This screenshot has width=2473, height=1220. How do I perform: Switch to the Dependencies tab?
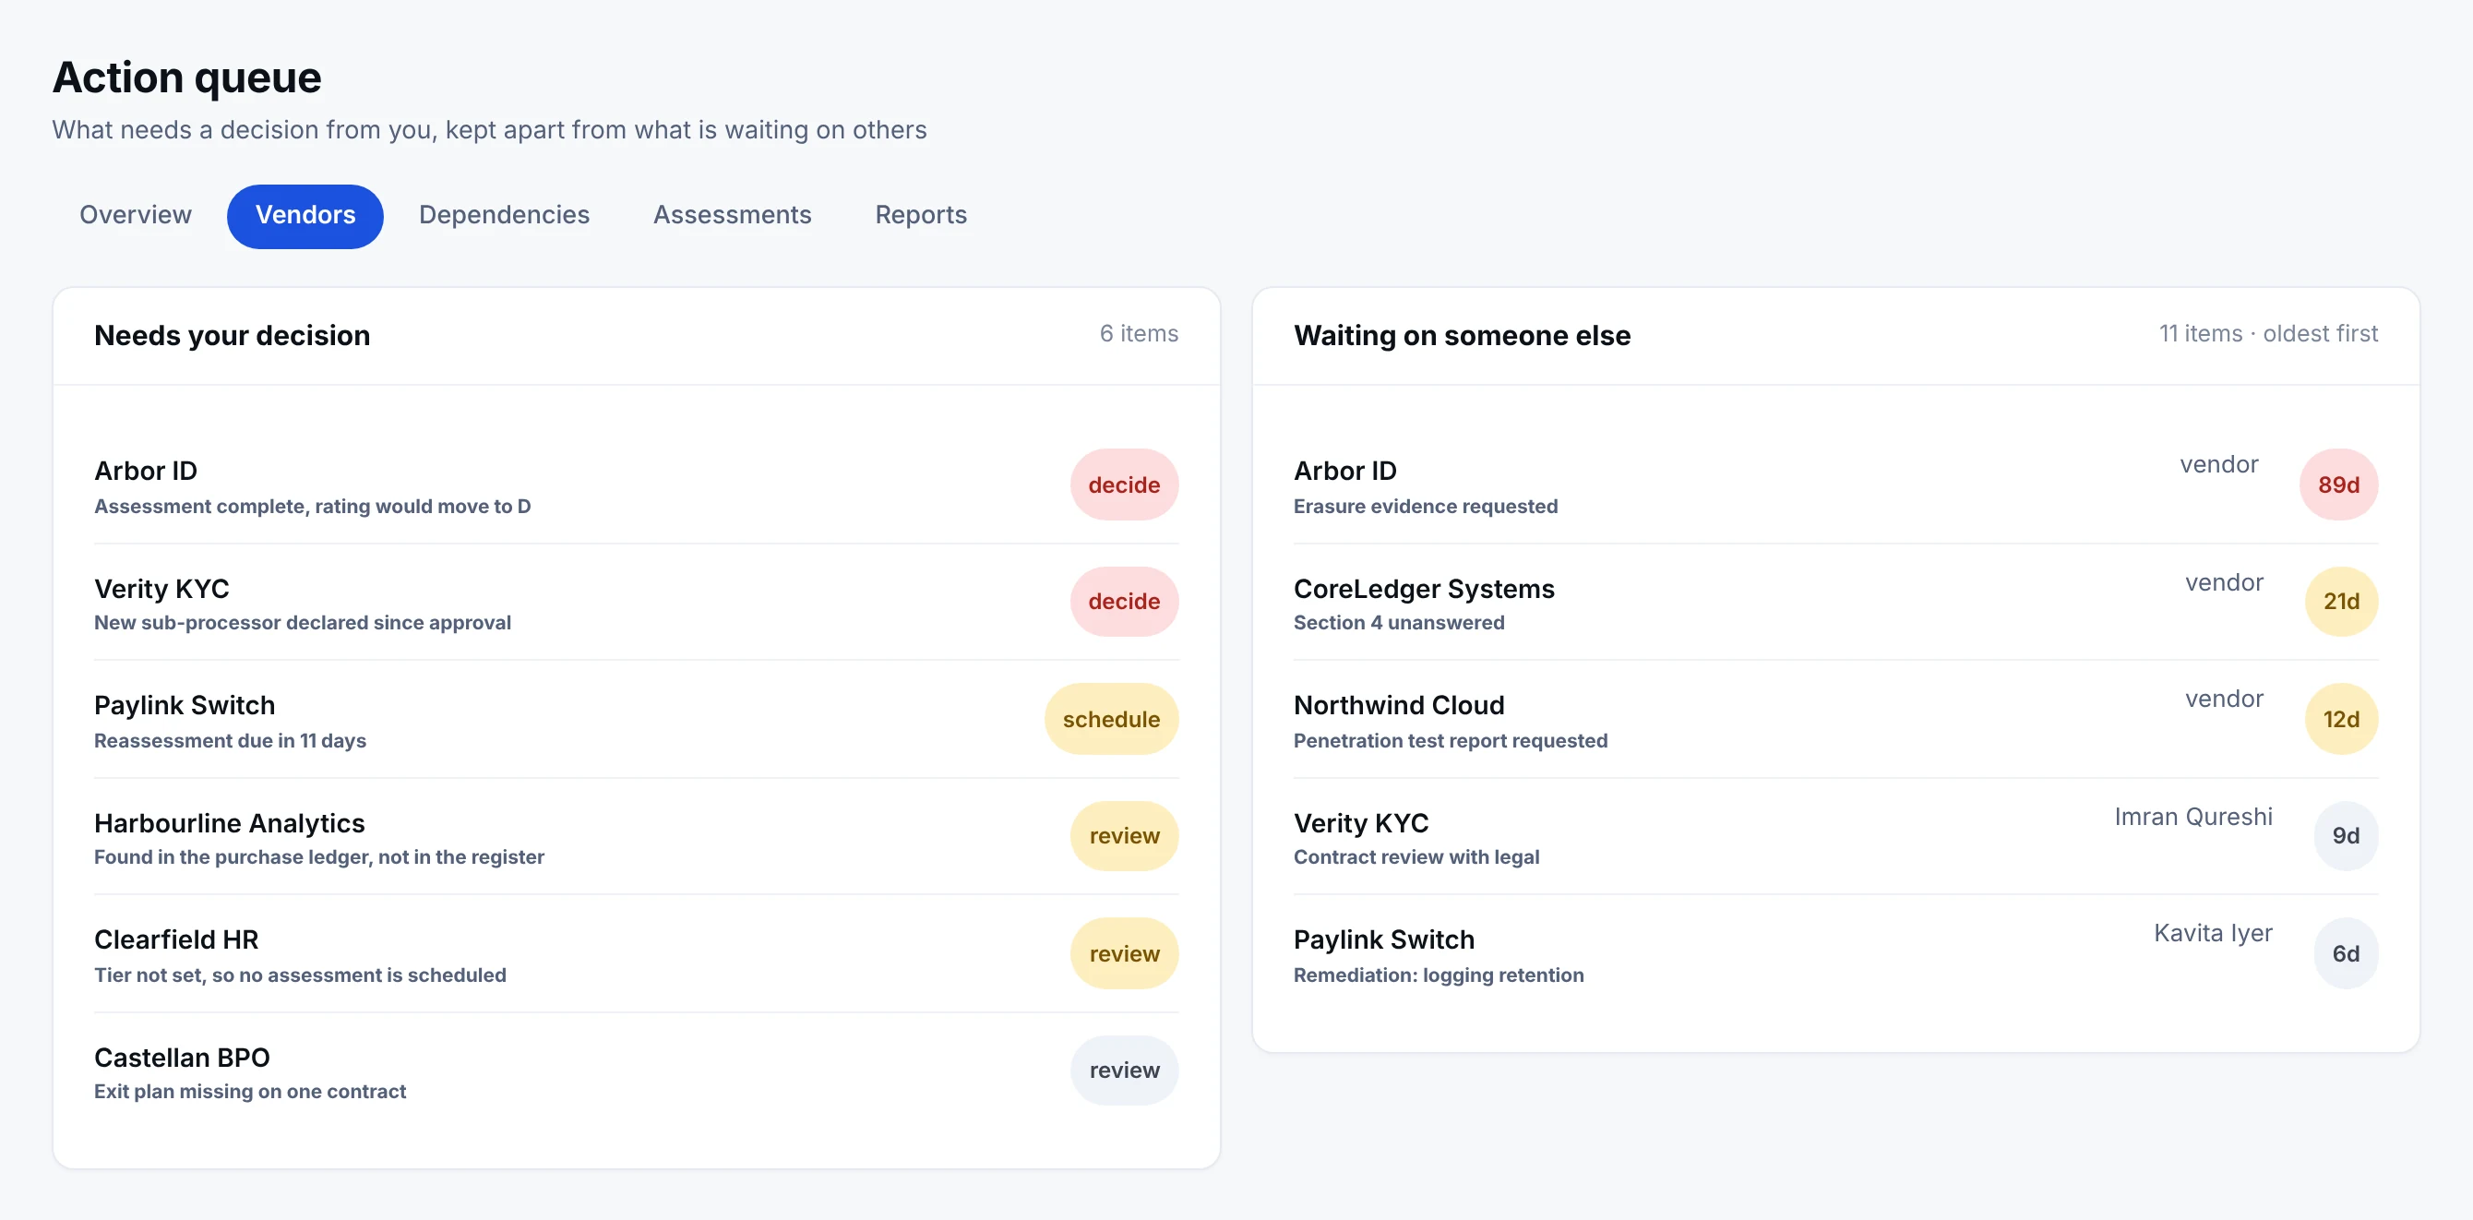pos(504,215)
